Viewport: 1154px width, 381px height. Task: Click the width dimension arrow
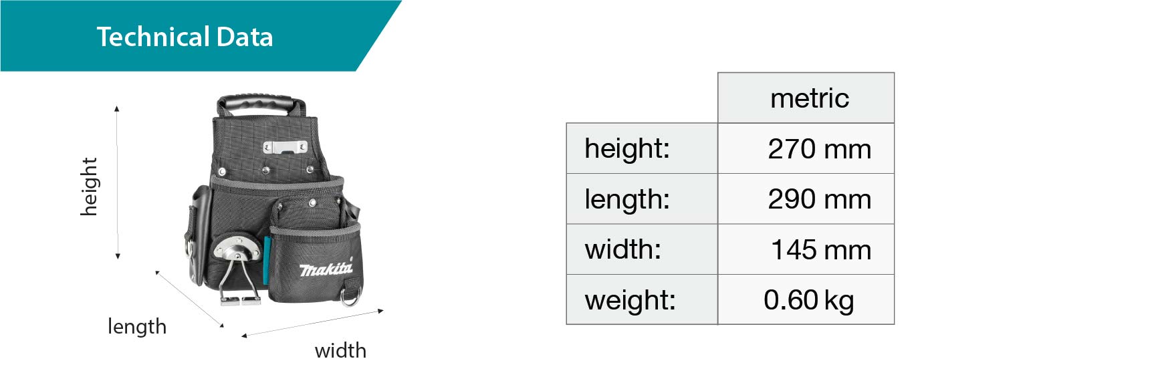tap(312, 323)
